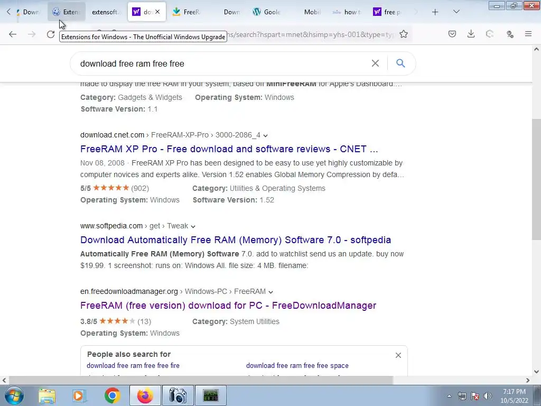Switch to the extensoft tab
The image size is (541, 406).
pos(105,12)
